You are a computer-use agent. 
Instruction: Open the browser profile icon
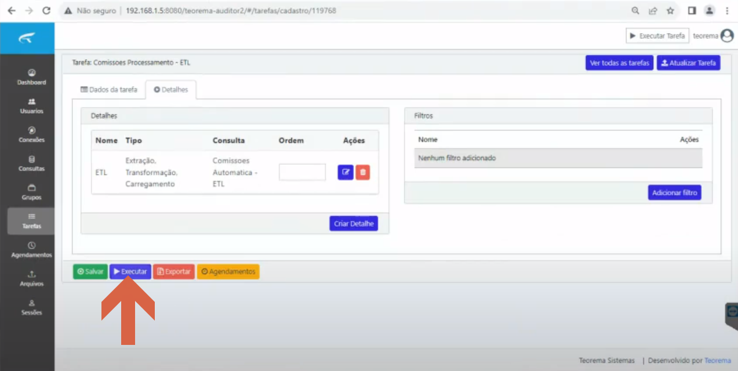(x=709, y=10)
